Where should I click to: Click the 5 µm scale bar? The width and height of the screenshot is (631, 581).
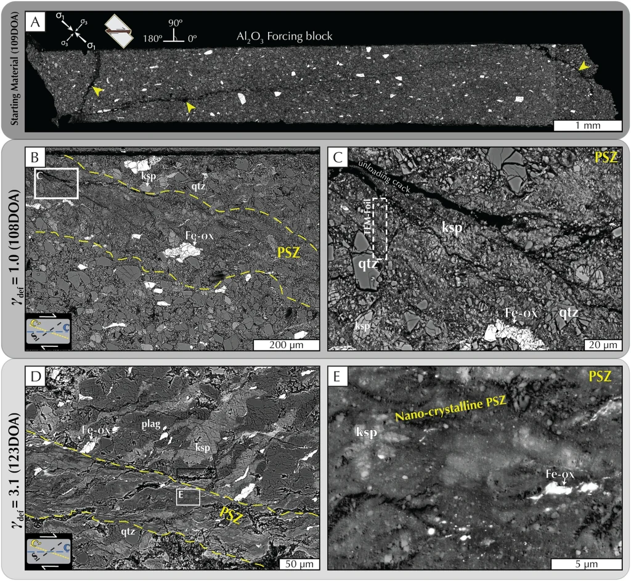(587, 564)
